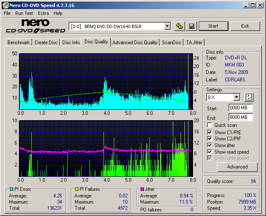The width and height of the screenshot is (266, 216).
Task: Uncheck Show jitter option
Action: point(210,145)
